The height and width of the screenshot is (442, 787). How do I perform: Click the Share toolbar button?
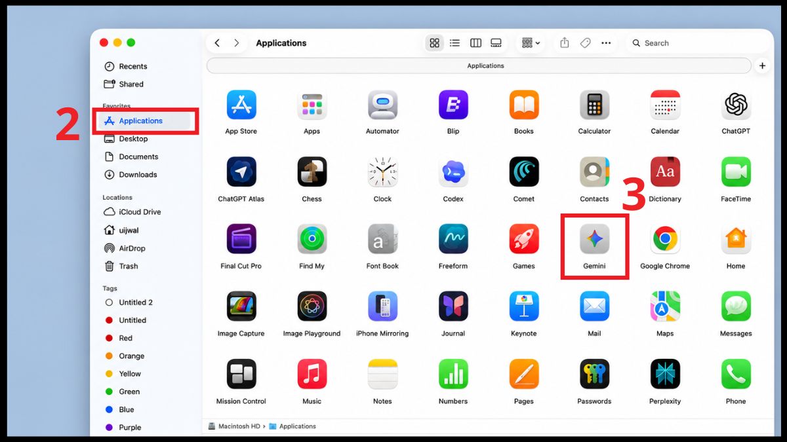[565, 43]
